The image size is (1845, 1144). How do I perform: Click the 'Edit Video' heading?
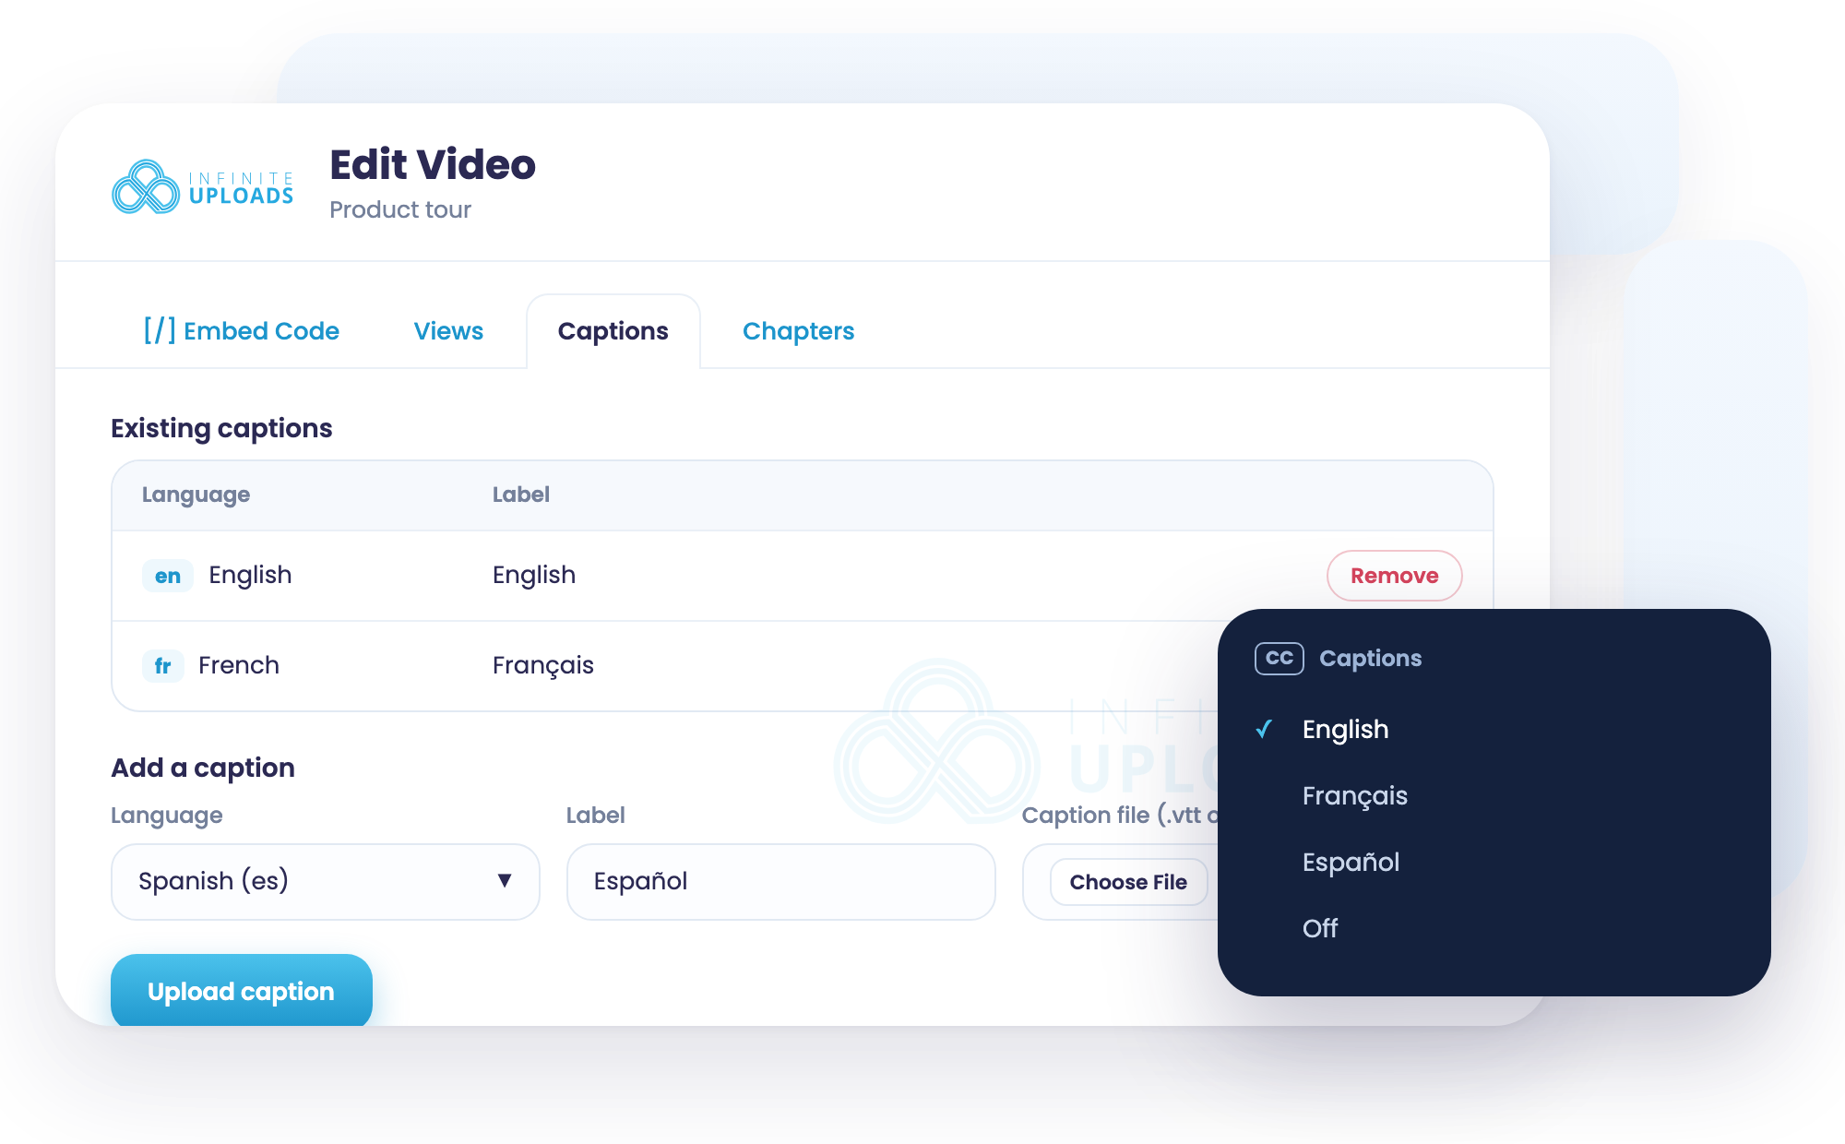click(433, 165)
